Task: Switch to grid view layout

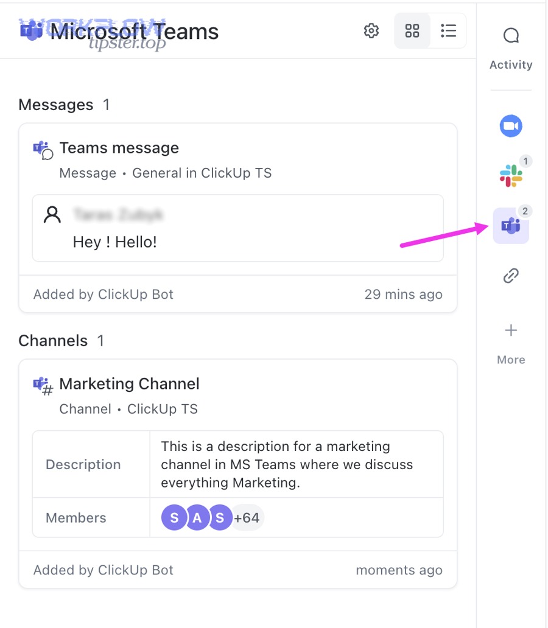Action: coord(412,30)
